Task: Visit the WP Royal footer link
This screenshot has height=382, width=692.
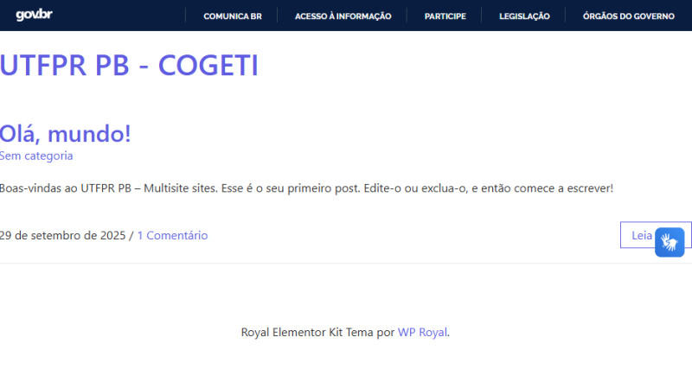Action: pos(422,332)
